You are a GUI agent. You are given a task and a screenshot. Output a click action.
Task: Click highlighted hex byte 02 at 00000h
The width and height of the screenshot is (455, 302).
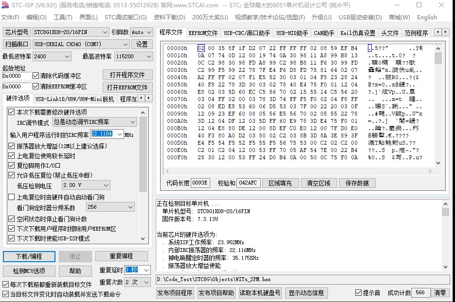pos(201,48)
